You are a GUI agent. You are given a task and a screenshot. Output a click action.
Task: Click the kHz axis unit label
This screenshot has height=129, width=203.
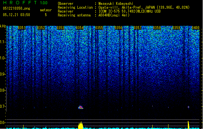click(x=3, y=26)
